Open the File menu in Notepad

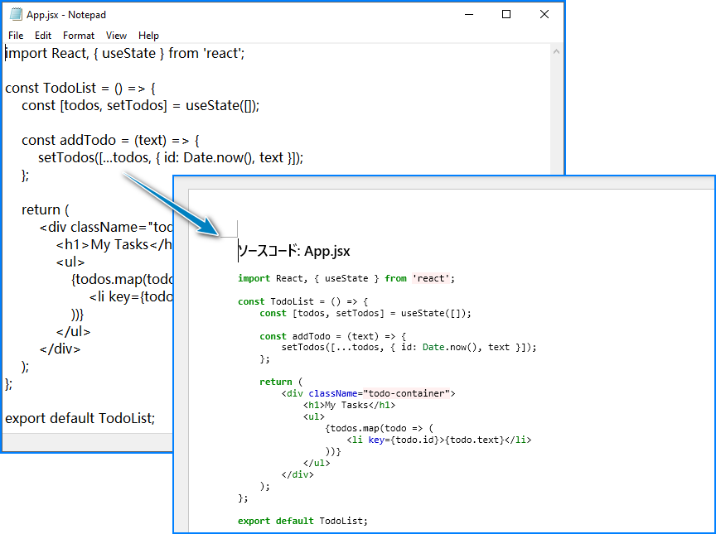tap(16, 36)
